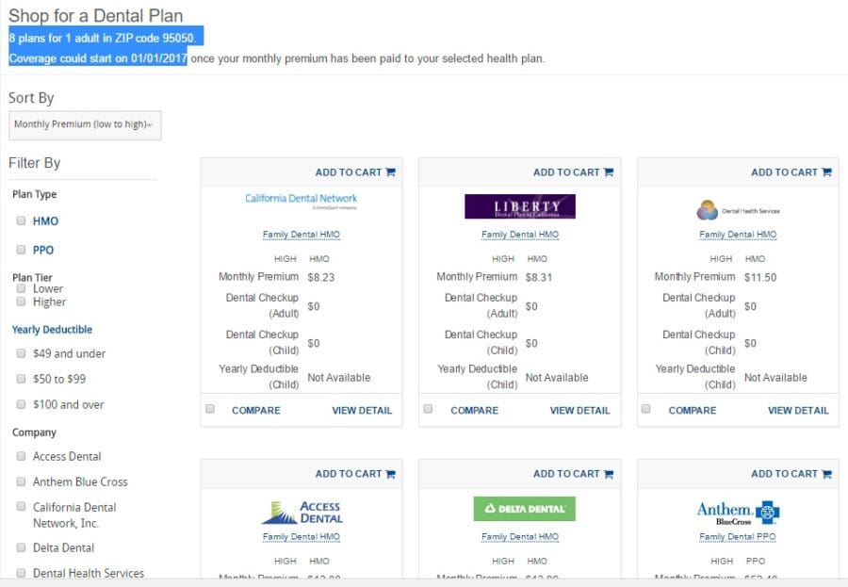Click cart icon on California Dental Network card
This screenshot has width=848, height=587.
tap(390, 172)
